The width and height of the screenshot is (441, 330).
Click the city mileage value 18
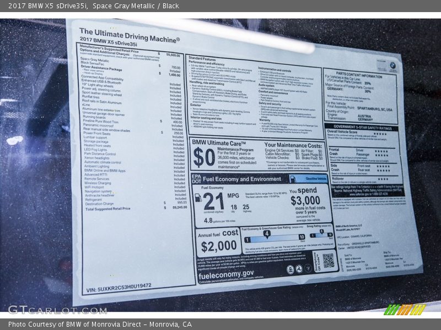click(x=233, y=207)
